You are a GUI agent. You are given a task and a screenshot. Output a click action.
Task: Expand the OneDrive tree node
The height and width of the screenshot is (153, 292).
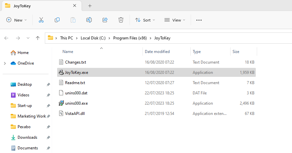[x=5, y=63]
